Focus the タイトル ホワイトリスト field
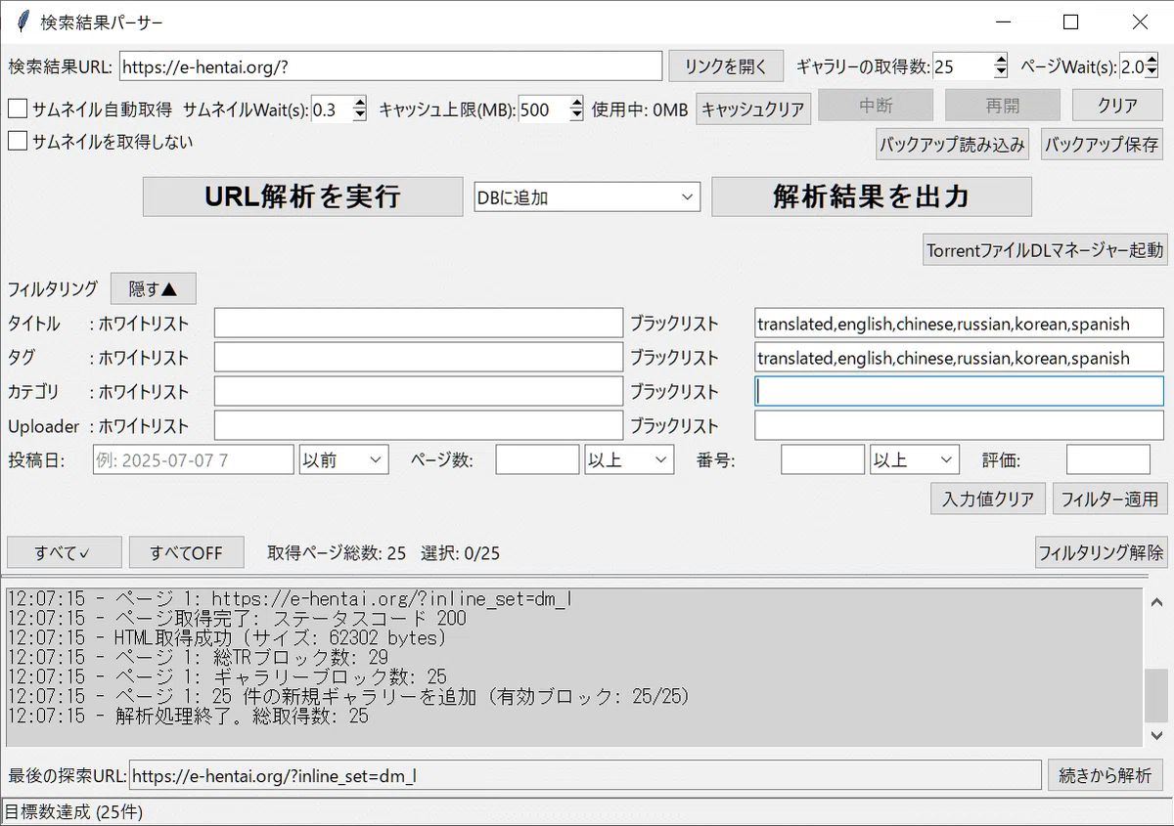 point(419,324)
